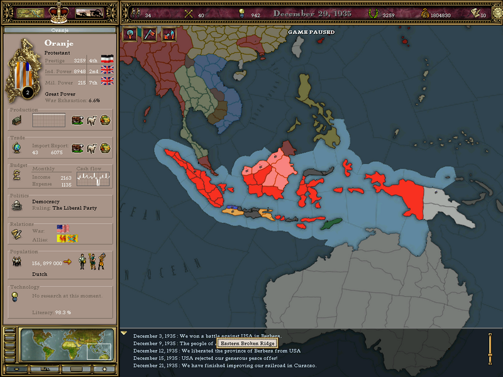The width and height of the screenshot is (503, 377).
Task: Select the flag map mode button
Action: tap(150, 34)
